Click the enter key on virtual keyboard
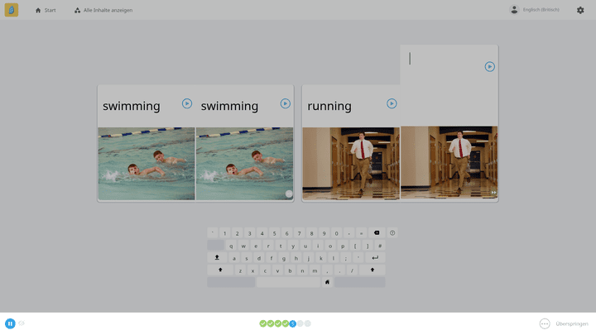 pyautogui.click(x=375, y=257)
